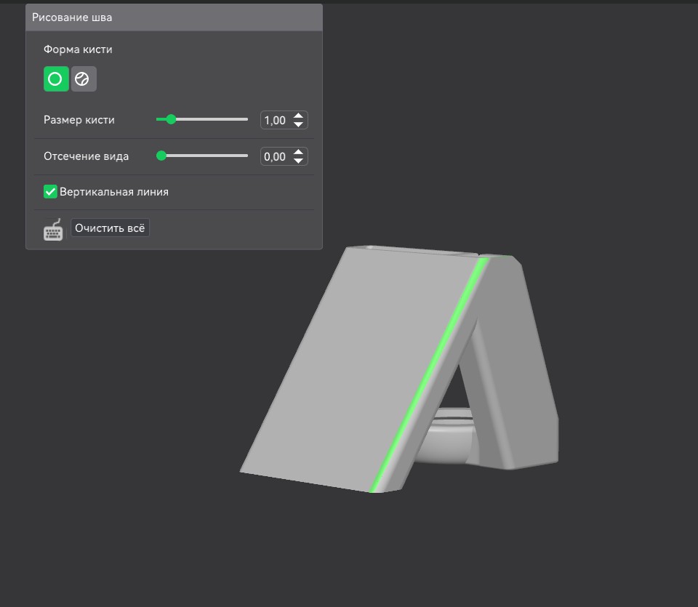Image resolution: width=698 pixels, height=607 pixels.
Task: Adjust the Размер кисти slider
Action: [202, 119]
